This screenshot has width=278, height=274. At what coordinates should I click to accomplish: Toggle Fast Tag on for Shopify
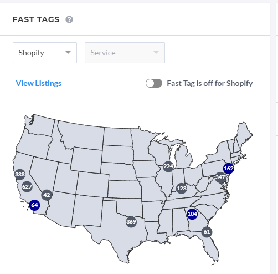(x=154, y=83)
